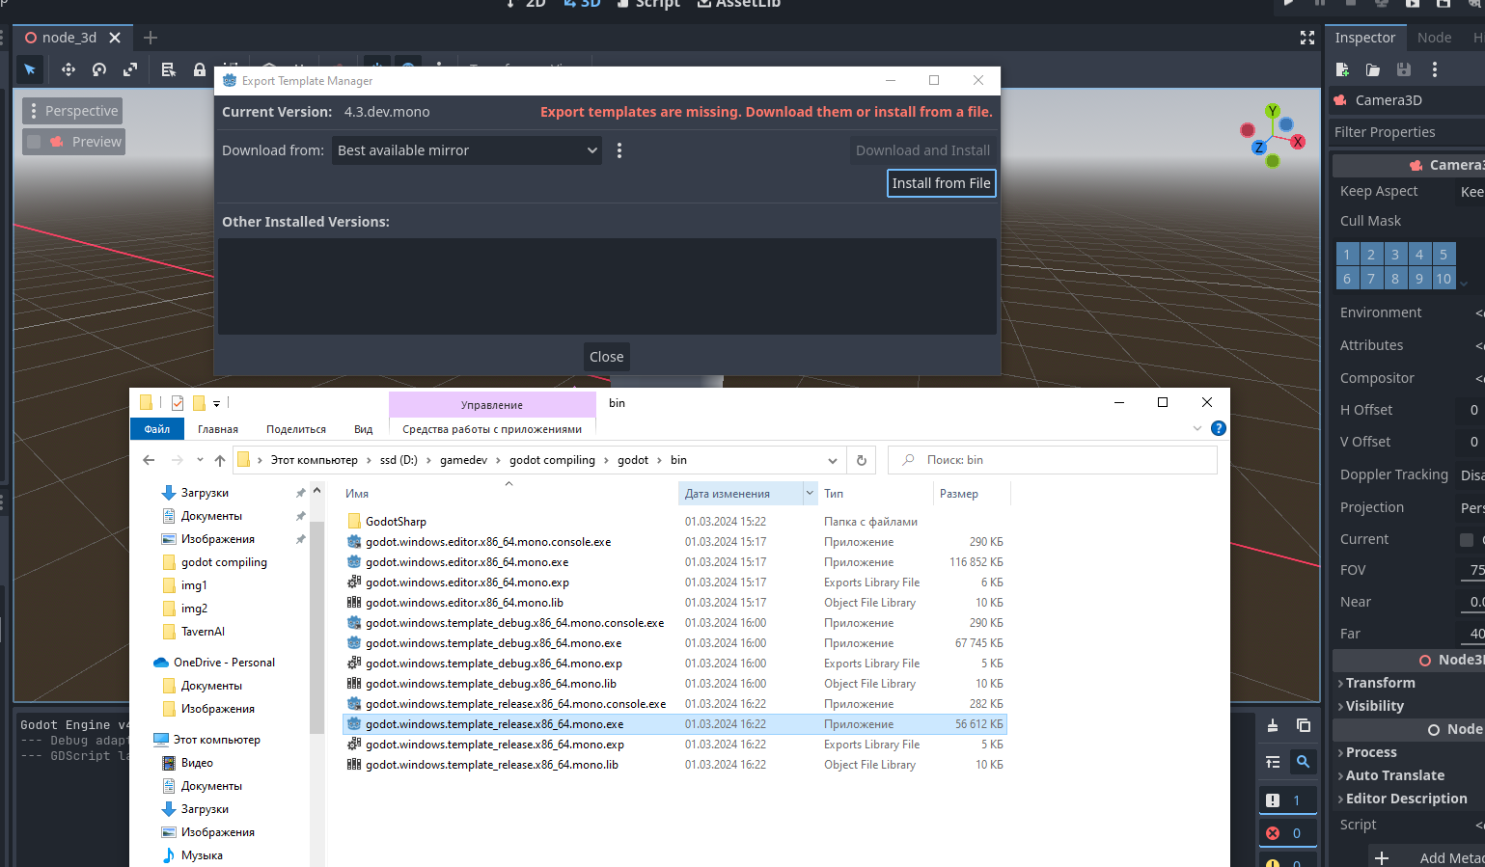Image resolution: width=1485 pixels, height=867 pixels.
Task: Open Explorer help question mark icon
Action: pyautogui.click(x=1219, y=428)
